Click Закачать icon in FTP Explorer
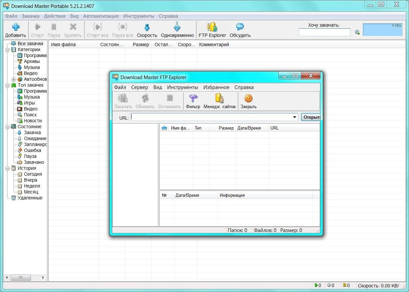The height and width of the screenshot is (292, 409). pos(123,98)
